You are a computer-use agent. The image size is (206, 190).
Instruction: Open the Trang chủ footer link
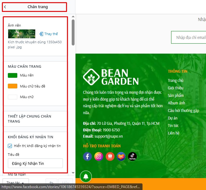click(x=175, y=80)
